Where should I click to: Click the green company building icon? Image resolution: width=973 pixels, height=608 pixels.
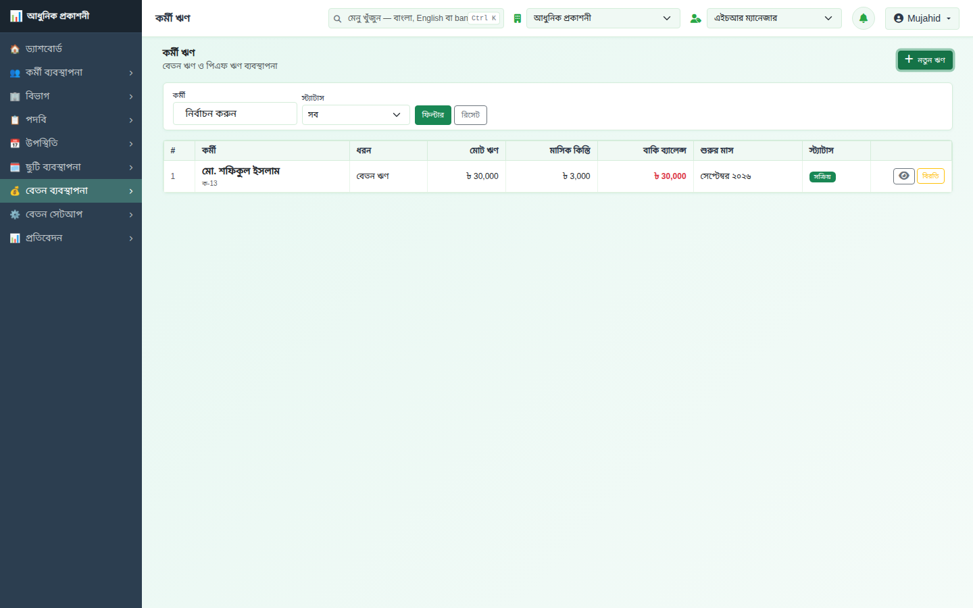[518, 19]
